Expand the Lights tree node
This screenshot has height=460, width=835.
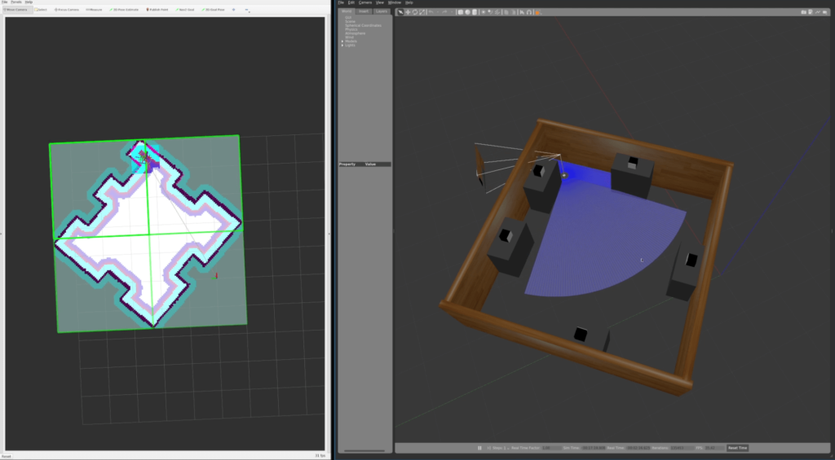coord(342,46)
